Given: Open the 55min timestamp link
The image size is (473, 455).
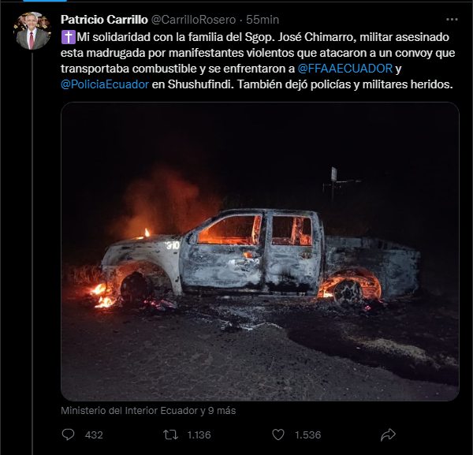Looking at the screenshot, I should pyautogui.click(x=263, y=20).
